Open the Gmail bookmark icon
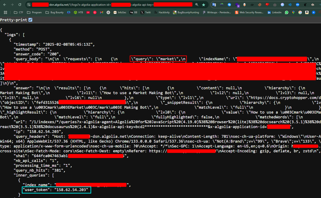The width and height of the screenshot is (321, 198). [102, 12]
